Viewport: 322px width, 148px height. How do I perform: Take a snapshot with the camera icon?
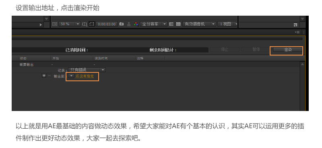point(122,24)
